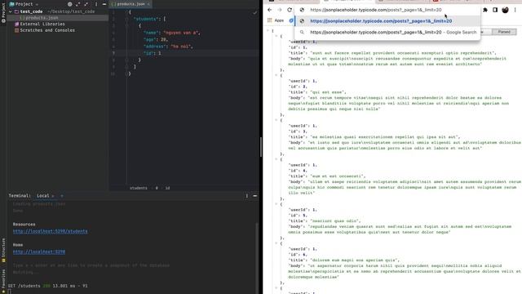Click the inspection checkmark icon in editor corner

[254, 13]
